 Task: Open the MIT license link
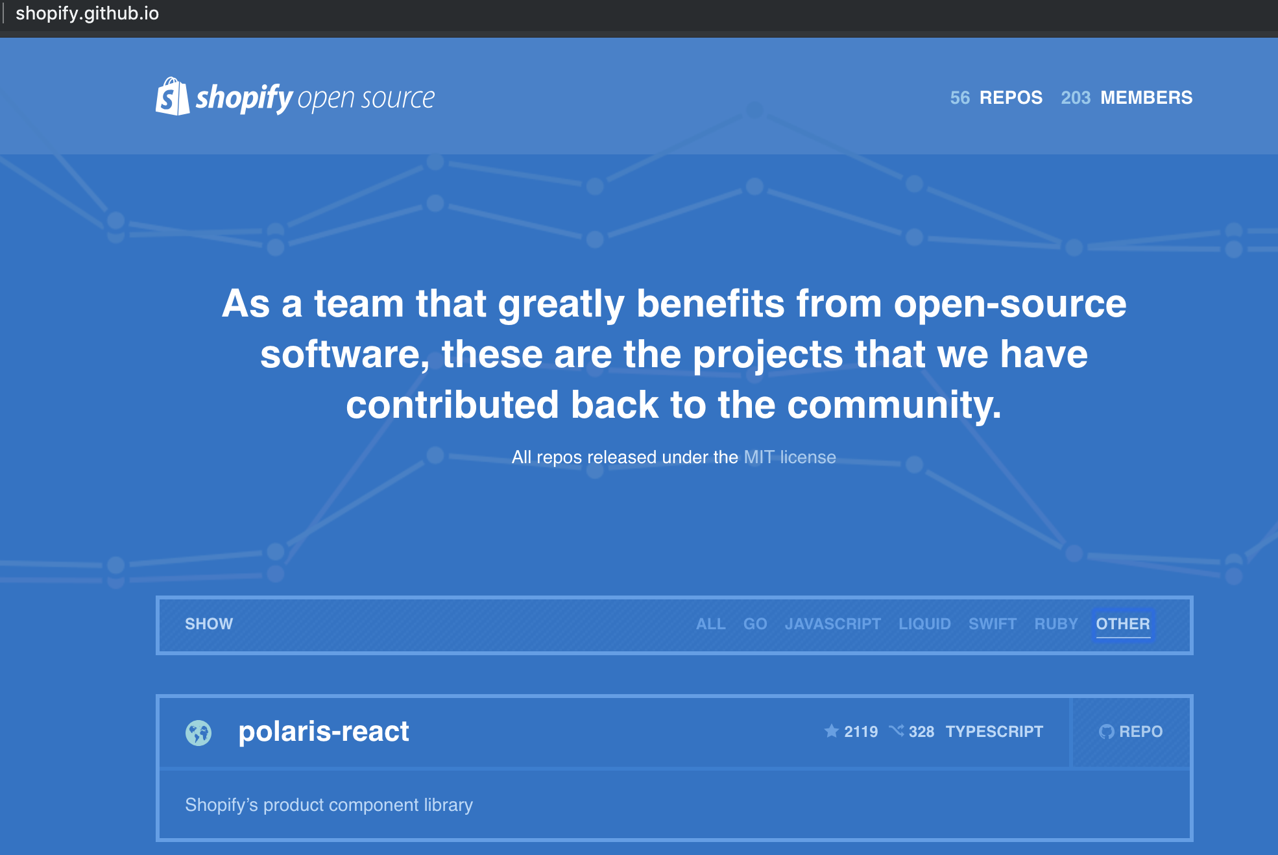click(x=790, y=457)
